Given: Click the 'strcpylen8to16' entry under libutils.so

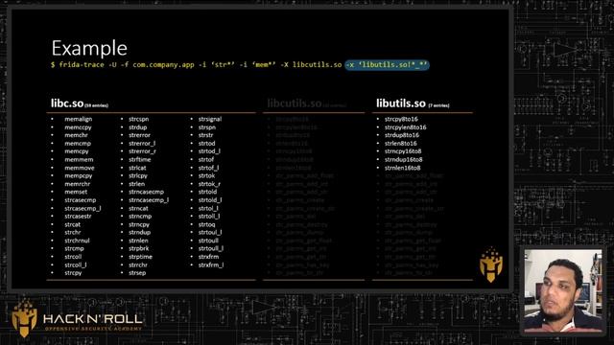Looking at the screenshot, I should (405, 127).
